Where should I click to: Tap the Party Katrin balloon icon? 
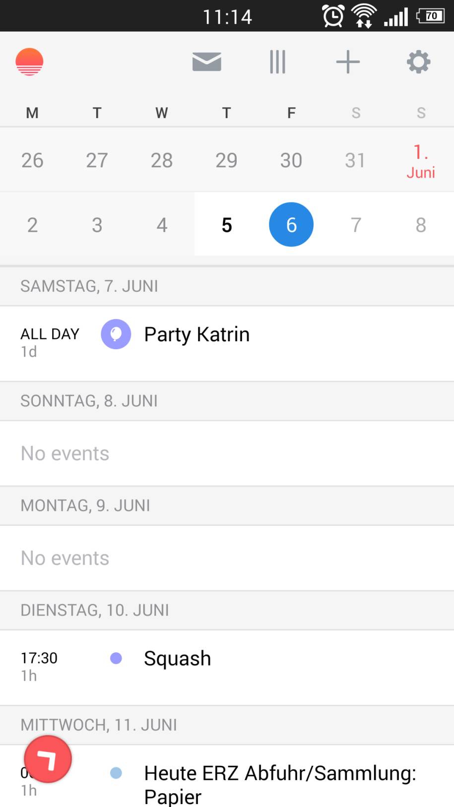[116, 334]
